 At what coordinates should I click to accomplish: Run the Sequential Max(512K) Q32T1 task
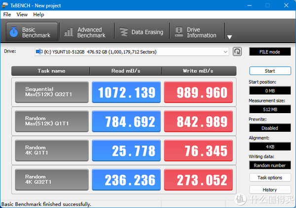52,92
